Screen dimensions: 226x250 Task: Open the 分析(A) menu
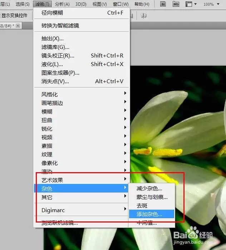click(x=62, y=4)
